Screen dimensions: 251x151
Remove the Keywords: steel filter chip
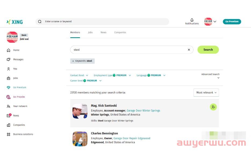click(73, 61)
